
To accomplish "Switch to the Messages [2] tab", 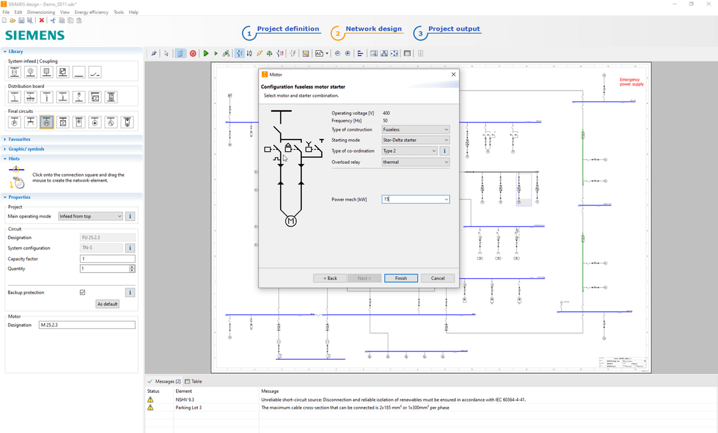I will pos(165,381).
